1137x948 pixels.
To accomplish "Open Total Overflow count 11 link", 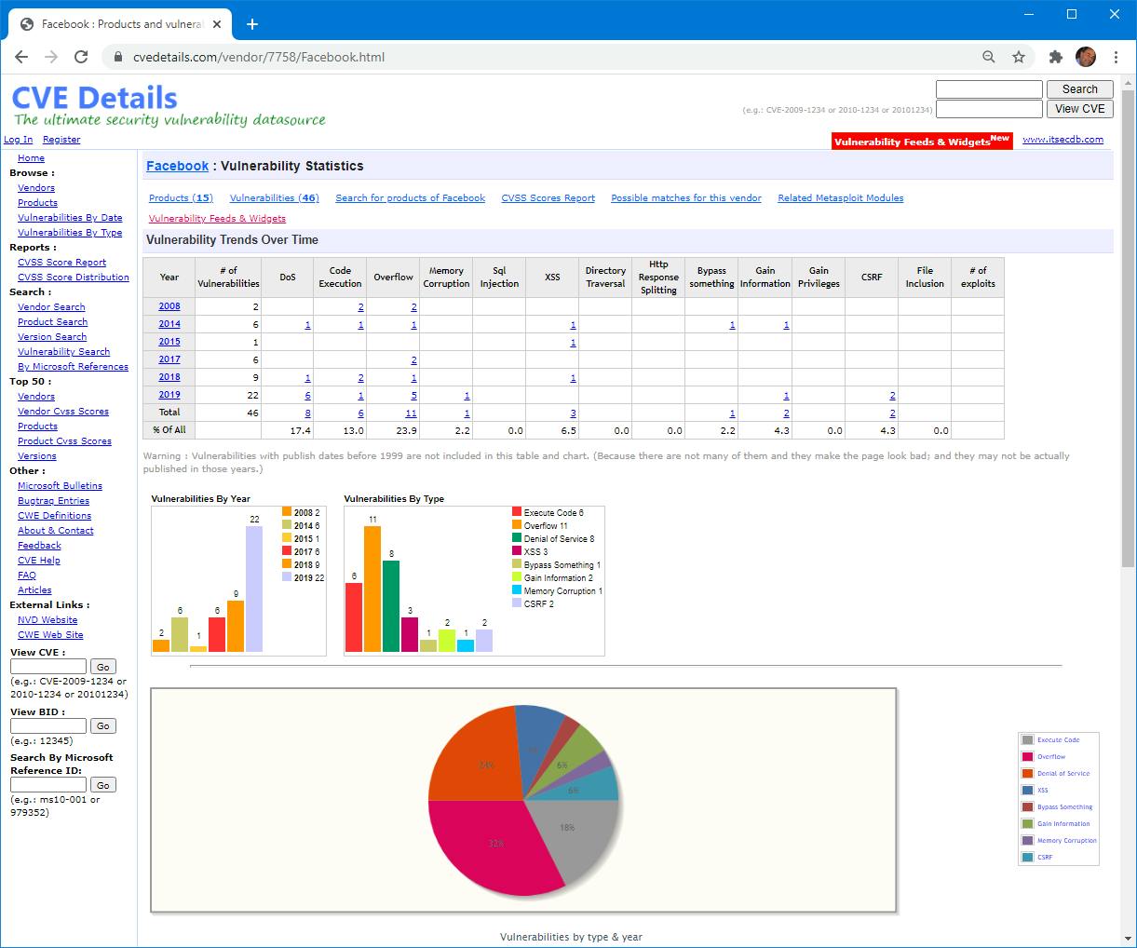I will pyautogui.click(x=412, y=413).
